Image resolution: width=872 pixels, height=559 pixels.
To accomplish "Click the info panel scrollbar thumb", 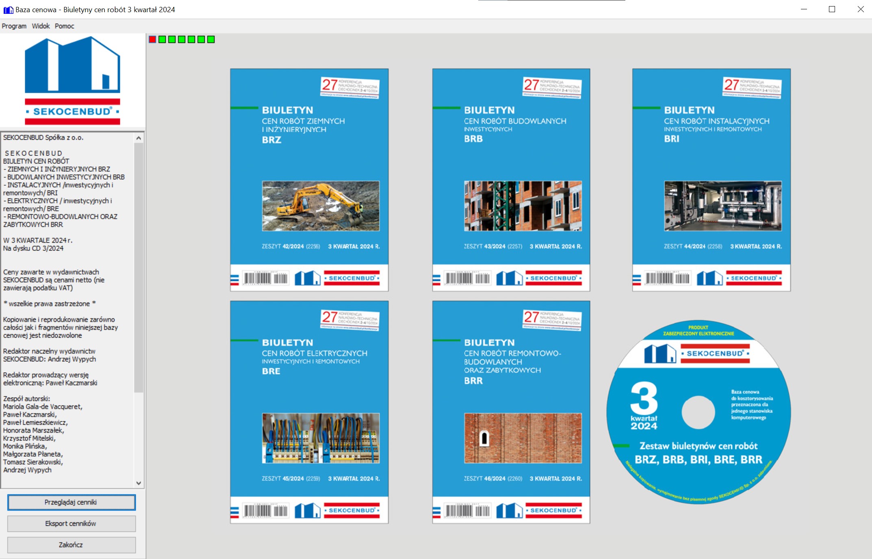I will (139, 268).
